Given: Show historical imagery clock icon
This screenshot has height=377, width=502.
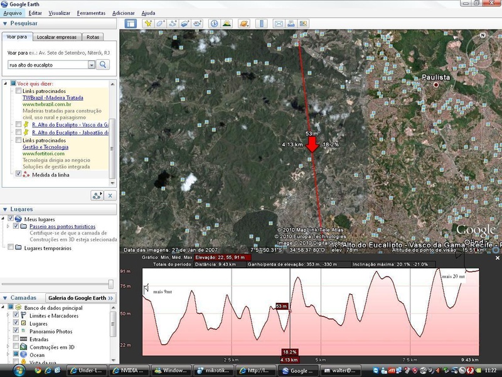Looking at the screenshot, I should (x=214, y=24).
